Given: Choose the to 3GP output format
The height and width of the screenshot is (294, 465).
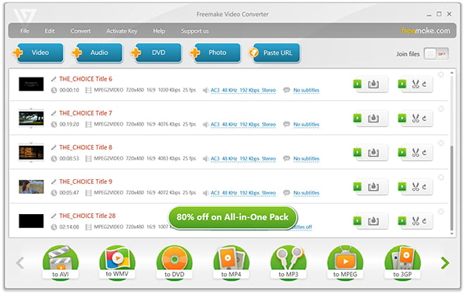Looking at the screenshot, I should point(402,262).
